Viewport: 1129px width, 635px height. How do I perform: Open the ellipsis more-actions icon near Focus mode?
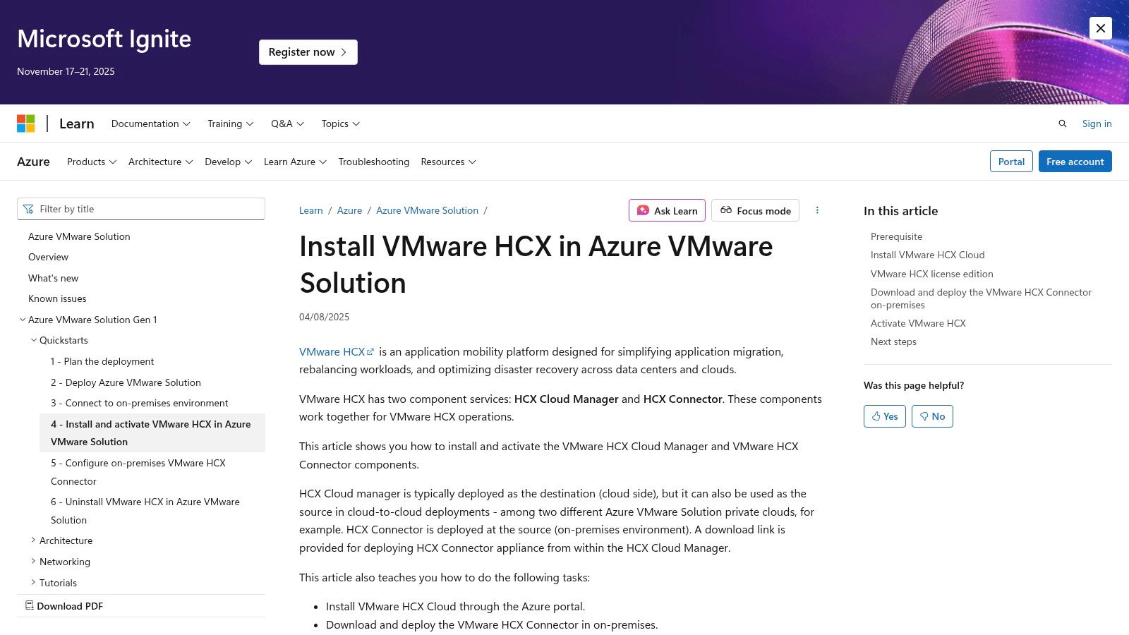[817, 210]
